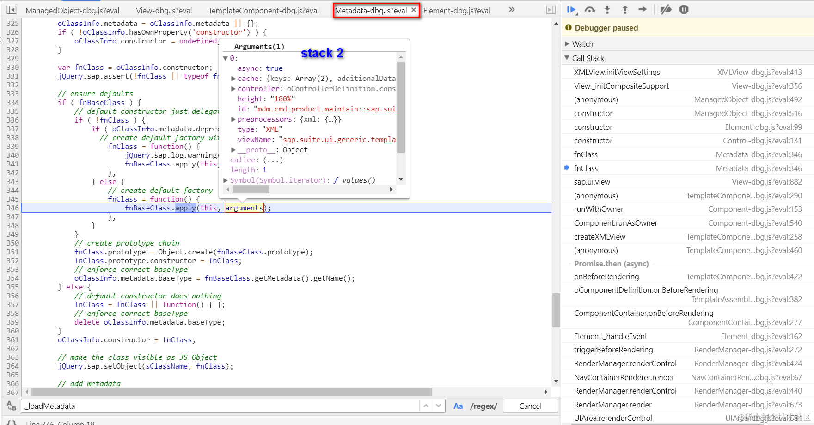The image size is (814, 425).
Task: Collapse argument 0 in the popup
Action: point(226,58)
